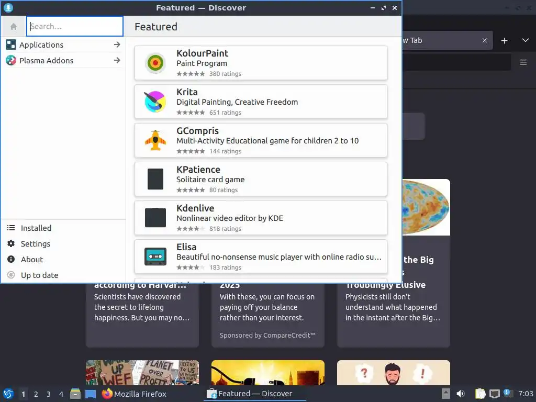Click the Plasma Addons category icon
The image size is (536, 402).
click(11, 61)
